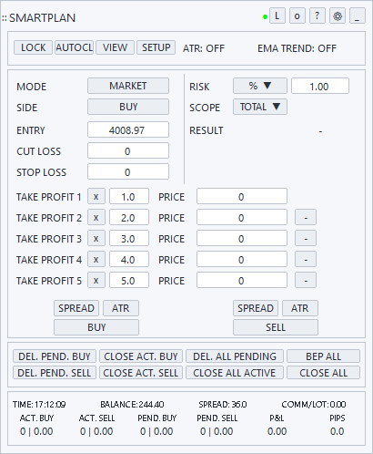Viewport: 373px width, 454px height.
Task: Click the 'TIME: 17:12:09' text
Action: [x=39, y=404]
